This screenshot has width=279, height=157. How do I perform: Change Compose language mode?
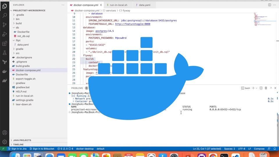coord(259,149)
